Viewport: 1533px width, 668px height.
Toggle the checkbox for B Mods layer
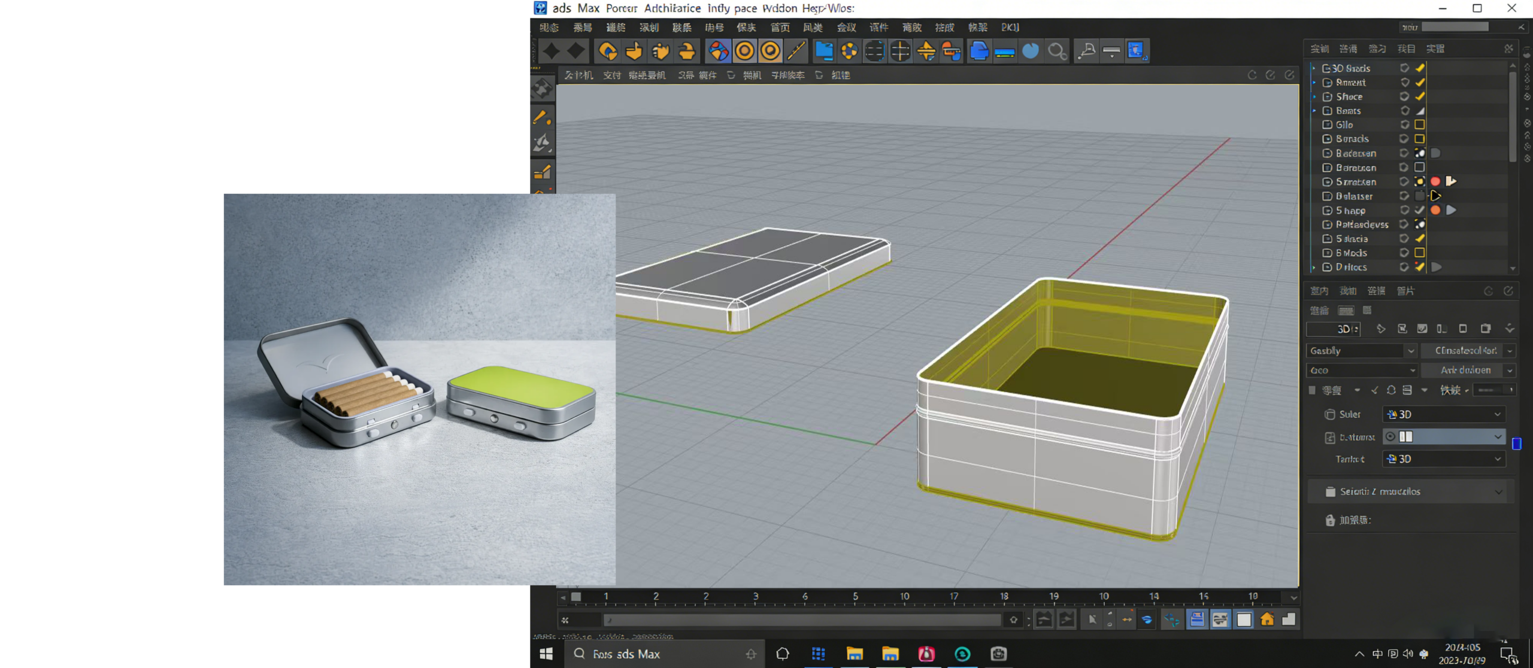pyautogui.click(x=1420, y=253)
